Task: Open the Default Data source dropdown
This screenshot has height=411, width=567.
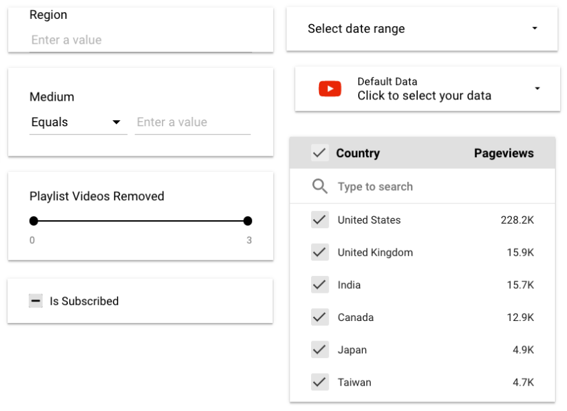Action: 427,89
